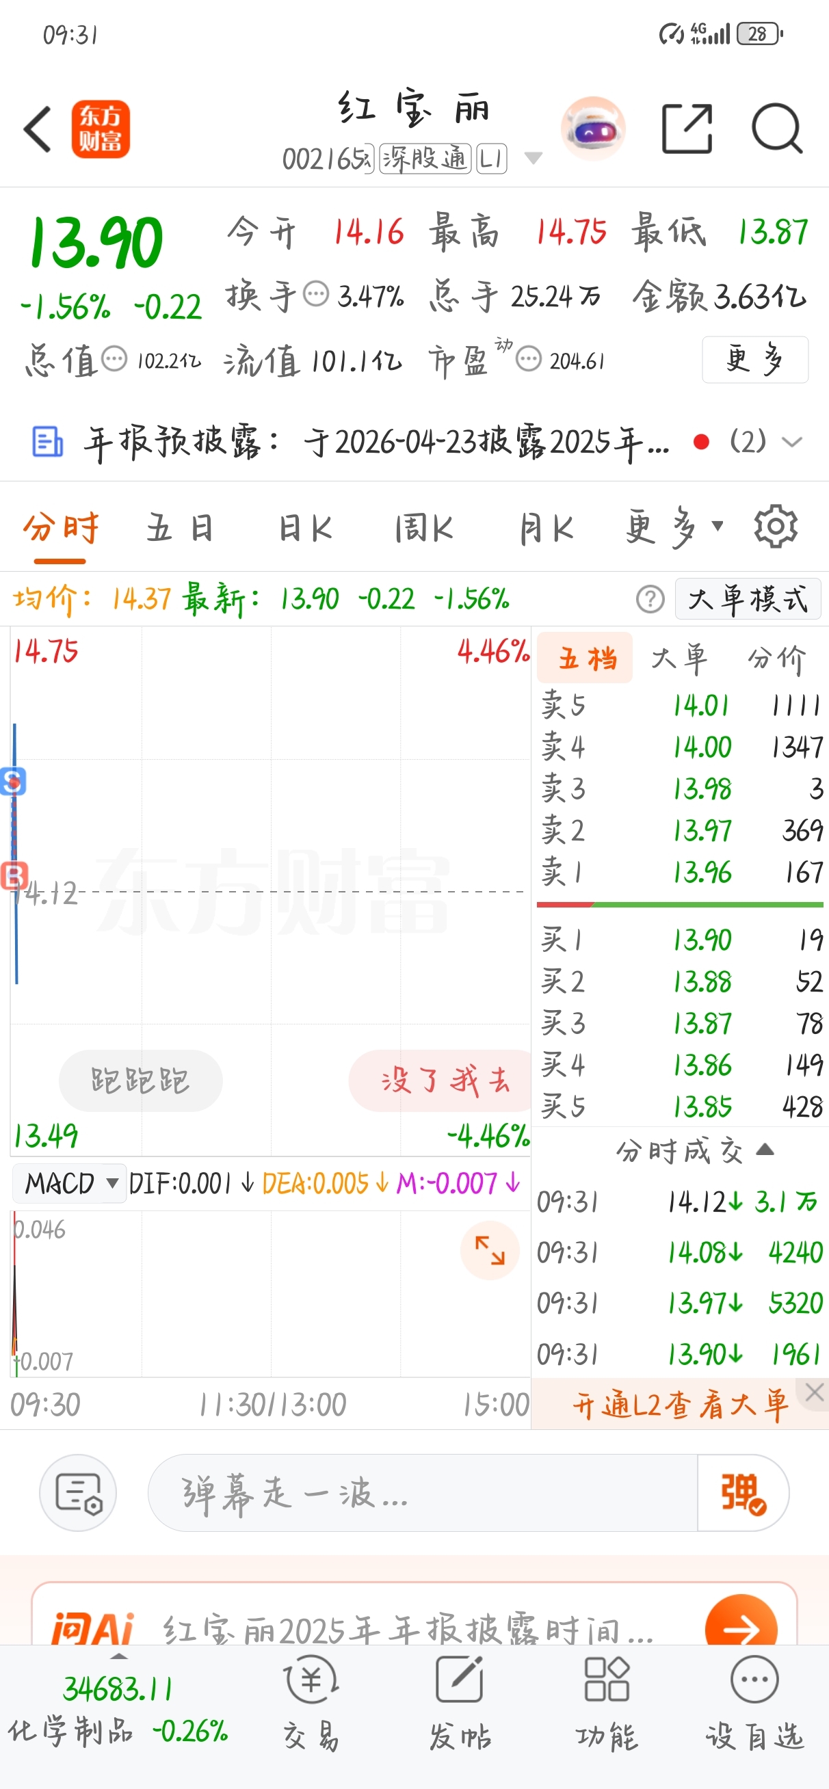This screenshot has height=1789, width=829.
Task: Tap the 卖4 price 14.00 row
Action: coord(681,747)
